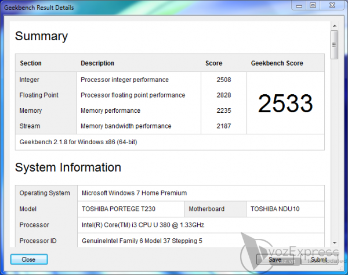The image size is (348, 275).
Task: Click the Stream score 2187
Action: pyautogui.click(x=224, y=126)
